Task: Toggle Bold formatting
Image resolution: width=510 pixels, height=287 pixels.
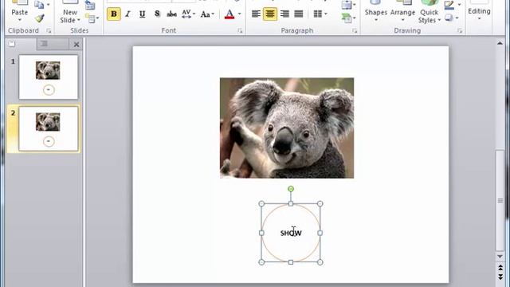Action: pyautogui.click(x=114, y=14)
